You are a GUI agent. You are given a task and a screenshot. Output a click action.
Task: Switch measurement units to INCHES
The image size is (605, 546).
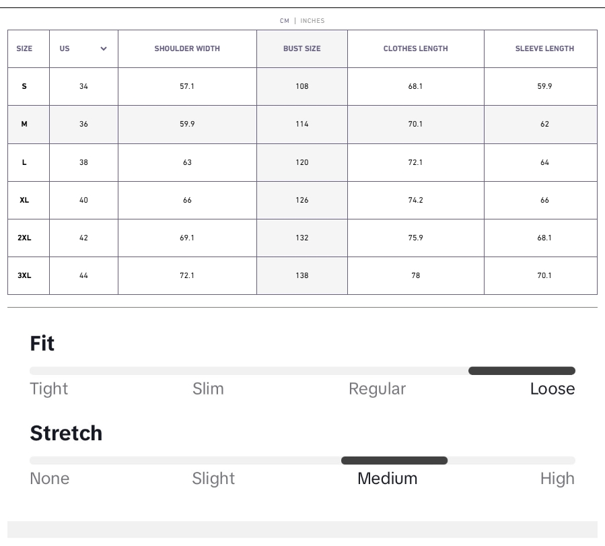(x=312, y=21)
